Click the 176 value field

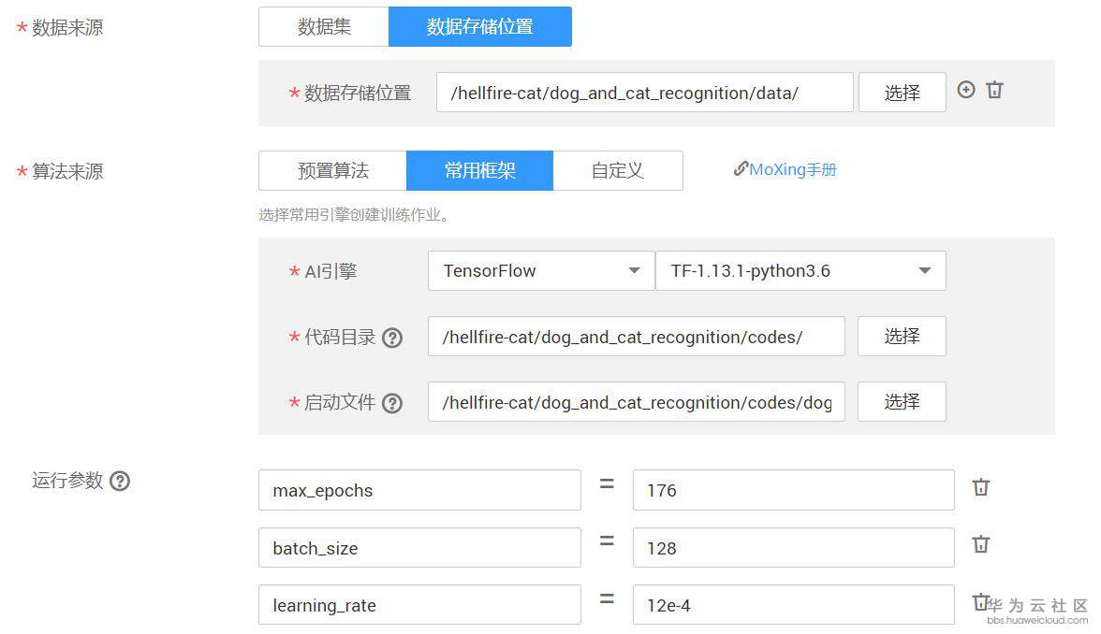(794, 490)
